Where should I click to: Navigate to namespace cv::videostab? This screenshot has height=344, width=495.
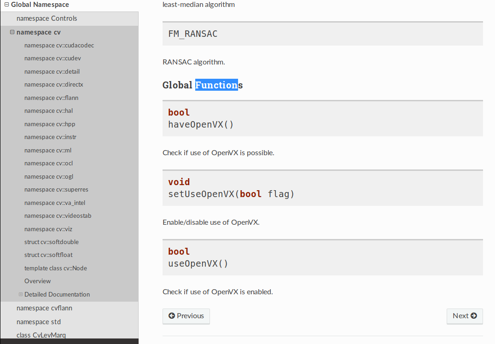point(58,216)
